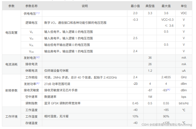Image resolution: width=196 pixels, height=129 pixels.
Task: Click the 调制指数 parameter name
Action: [31, 103]
